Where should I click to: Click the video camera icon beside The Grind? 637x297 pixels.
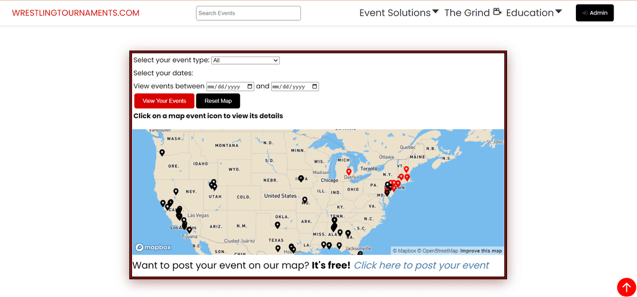497,12
